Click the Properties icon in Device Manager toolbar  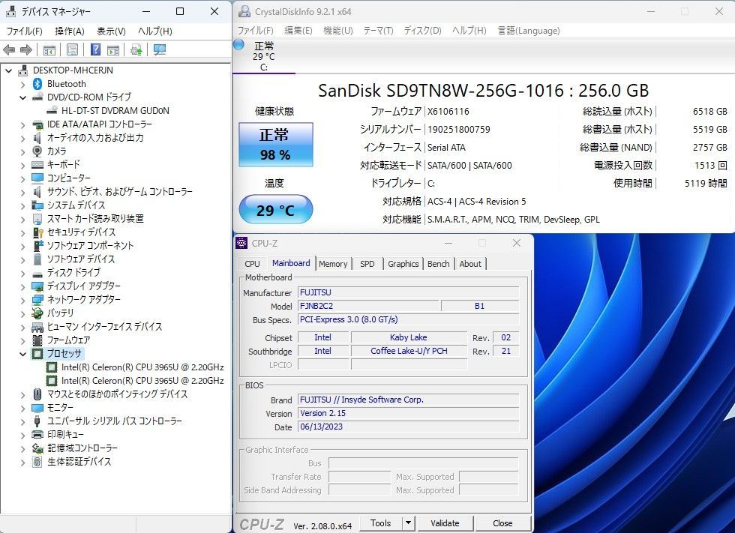coord(72,50)
